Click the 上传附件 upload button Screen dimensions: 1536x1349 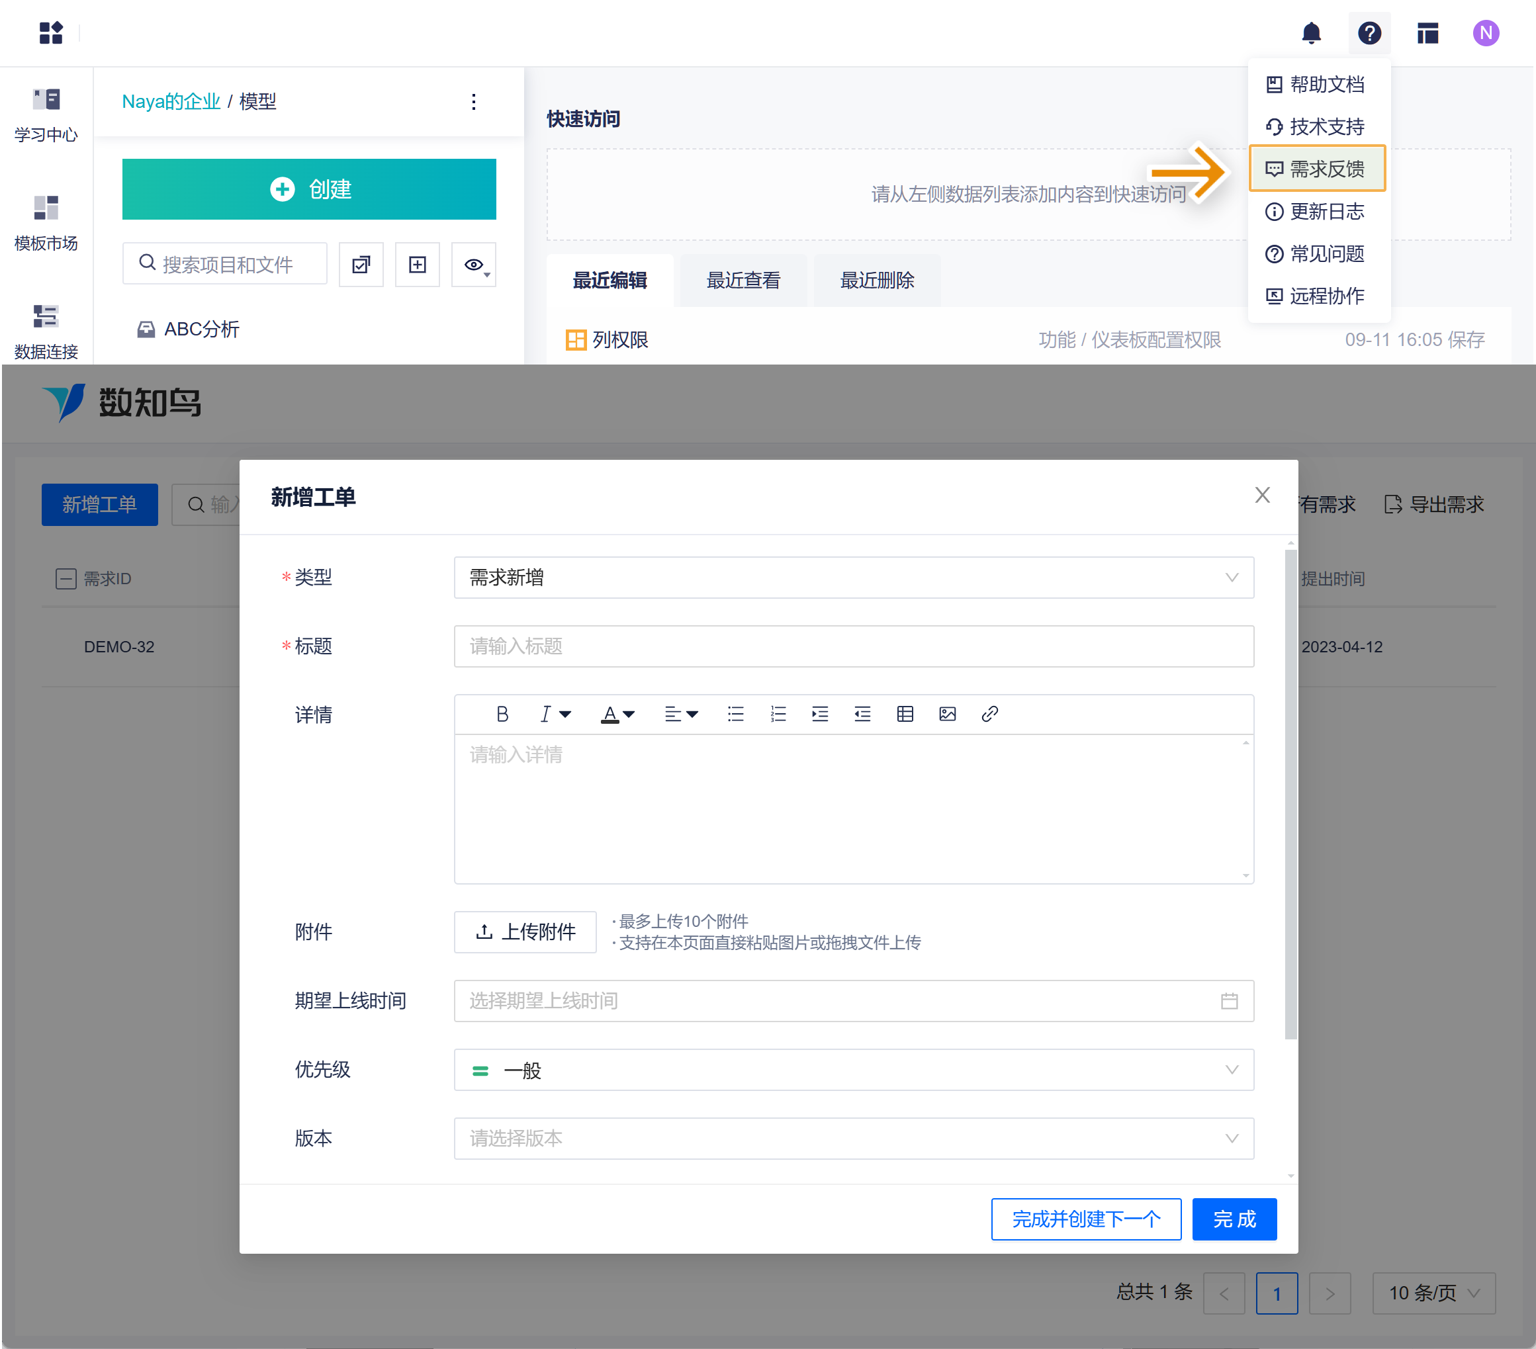click(525, 932)
